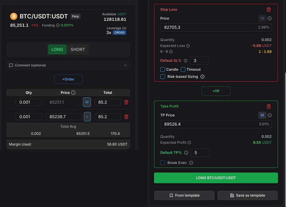Click funding rate 0.0011%
The height and width of the screenshot is (207, 286).
pos(67,25)
